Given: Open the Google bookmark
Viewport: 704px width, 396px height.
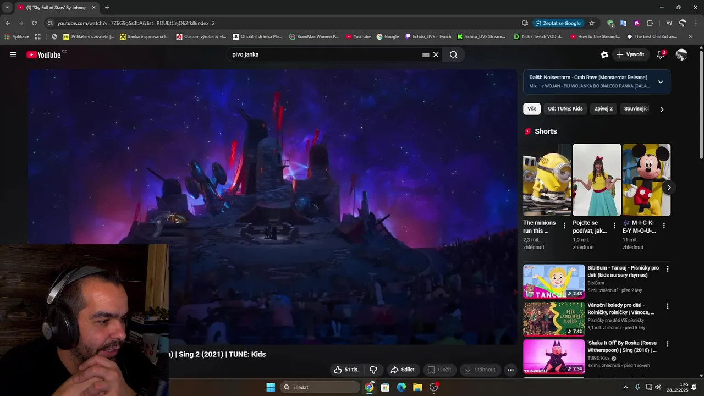Looking at the screenshot, I should [388, 37].
